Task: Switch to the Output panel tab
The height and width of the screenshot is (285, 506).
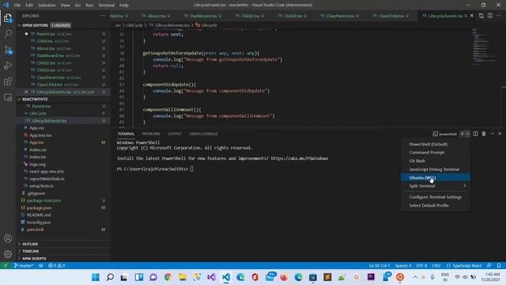Action: [175, 134]
